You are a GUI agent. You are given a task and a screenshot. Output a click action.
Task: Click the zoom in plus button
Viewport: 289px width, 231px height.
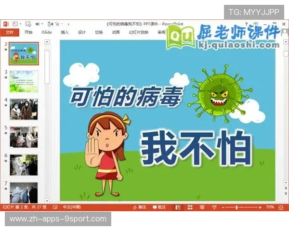(260, 207)
